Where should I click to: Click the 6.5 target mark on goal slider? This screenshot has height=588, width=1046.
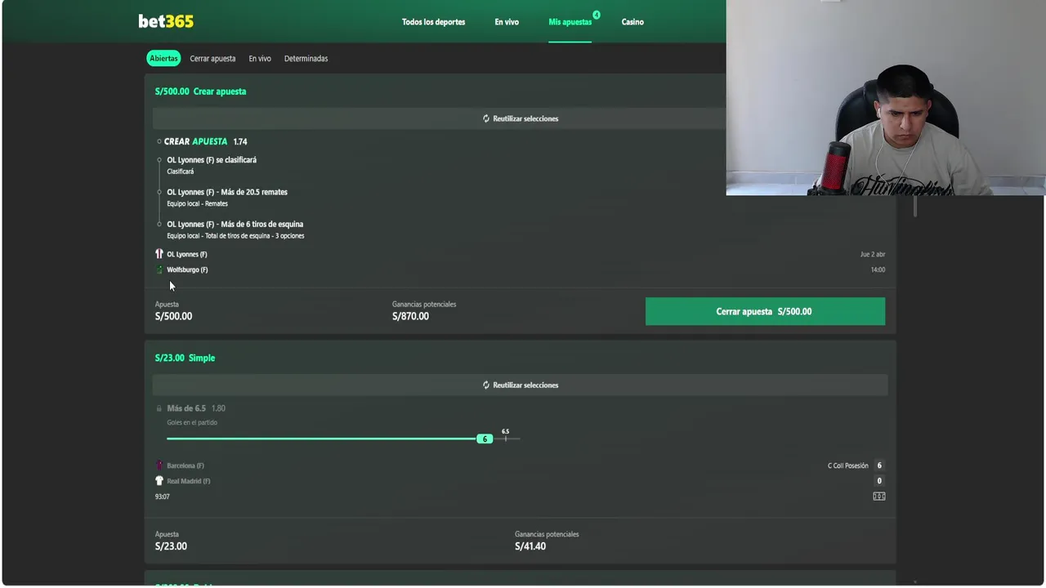(505, 435)
